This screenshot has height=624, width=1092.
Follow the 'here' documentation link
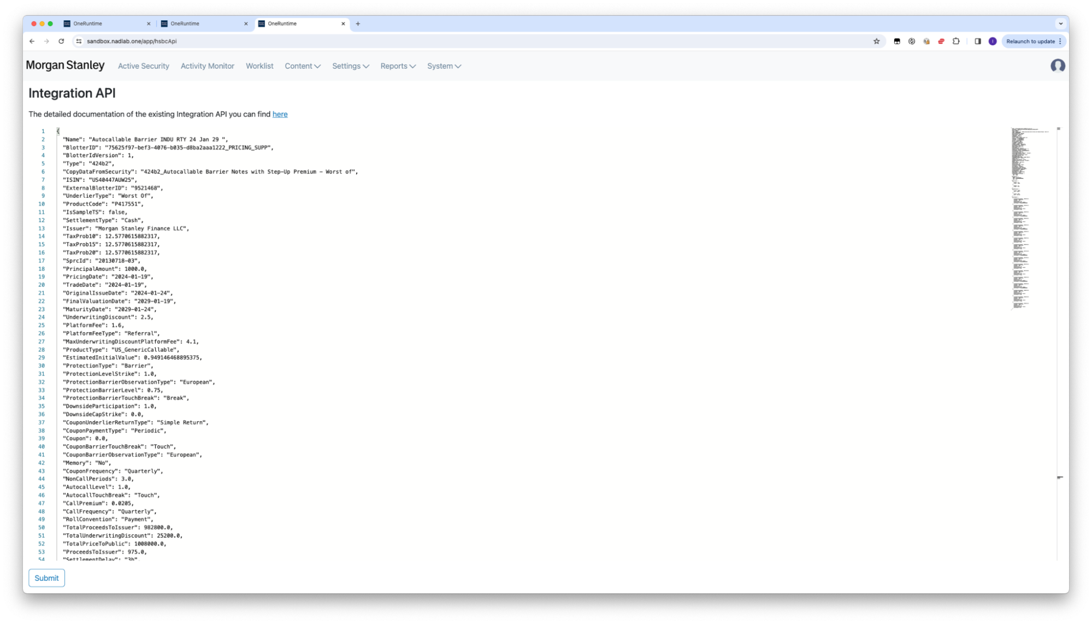tap(280, 114)
